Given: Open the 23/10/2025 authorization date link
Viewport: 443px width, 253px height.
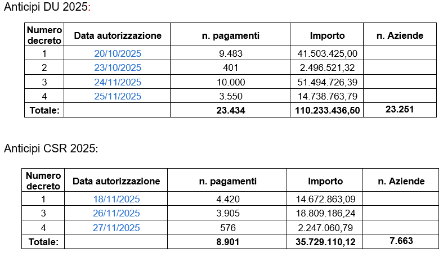Looking at the screenshot, I should pos(118,68).
